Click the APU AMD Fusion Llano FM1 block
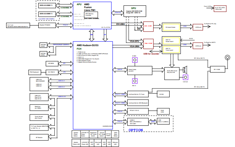Viewport: 235px width, 147px height. pyautogui.click(x=92, y=15)
